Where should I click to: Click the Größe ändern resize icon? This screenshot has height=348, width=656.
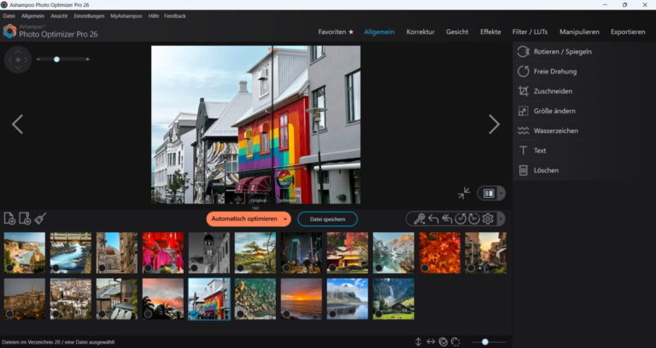point(523,111)
